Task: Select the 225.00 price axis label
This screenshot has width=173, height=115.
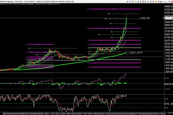Action: (169, 72)
